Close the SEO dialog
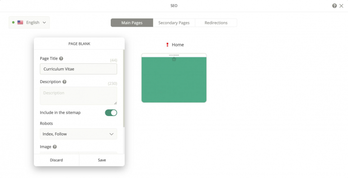The width and height of the screenshot is (348, 178). (x=341, y=6)
